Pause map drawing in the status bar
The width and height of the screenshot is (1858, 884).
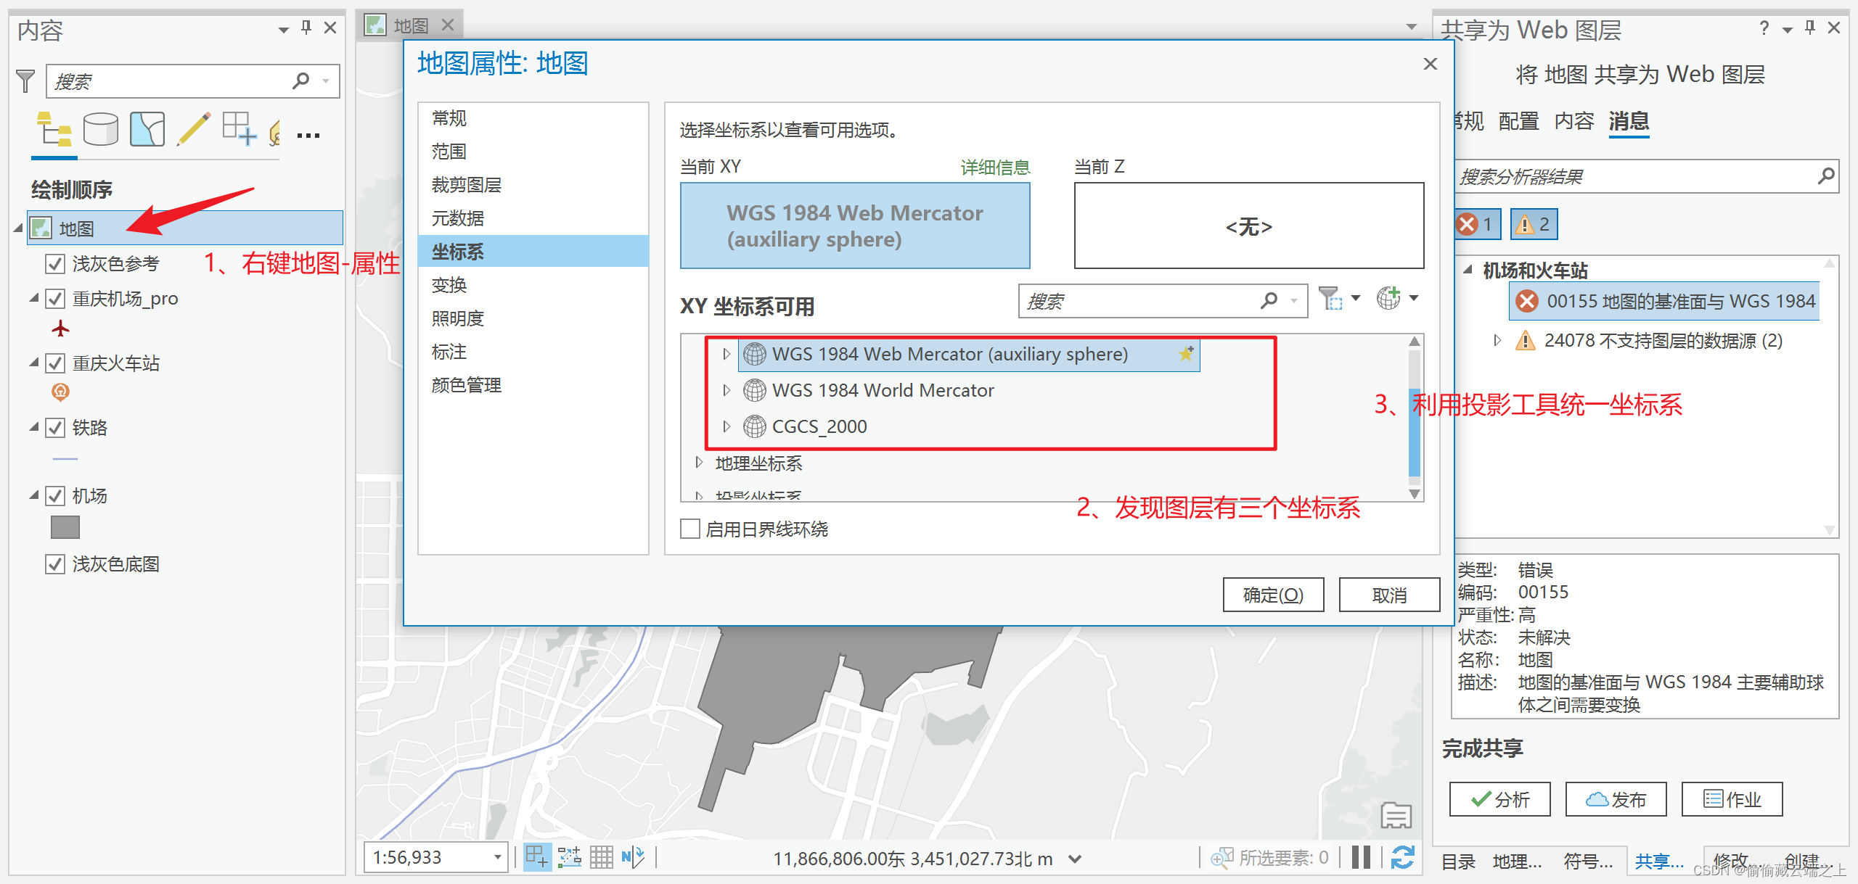pyautogui.click(x=1362, y=857)
